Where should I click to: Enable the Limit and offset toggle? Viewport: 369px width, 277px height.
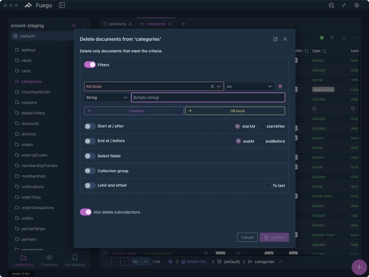90,185
